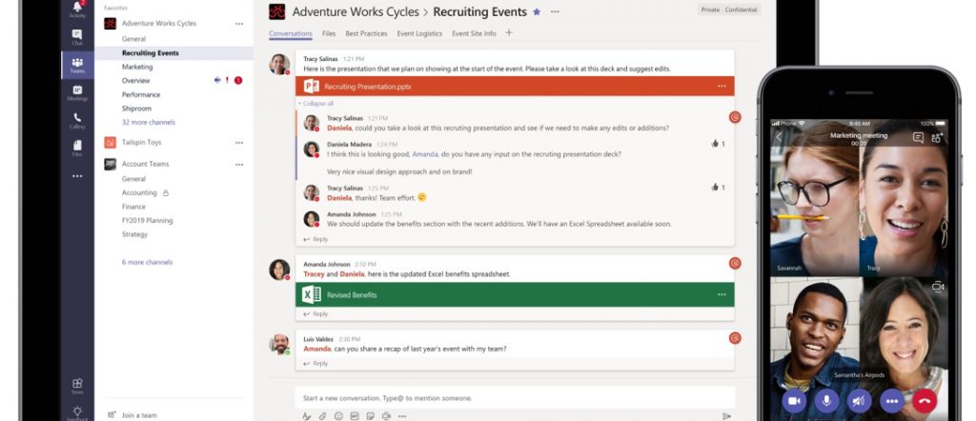976x421 pixels.
Task: Select the Teams icon in the rail
Action: (x=77, y=65)
